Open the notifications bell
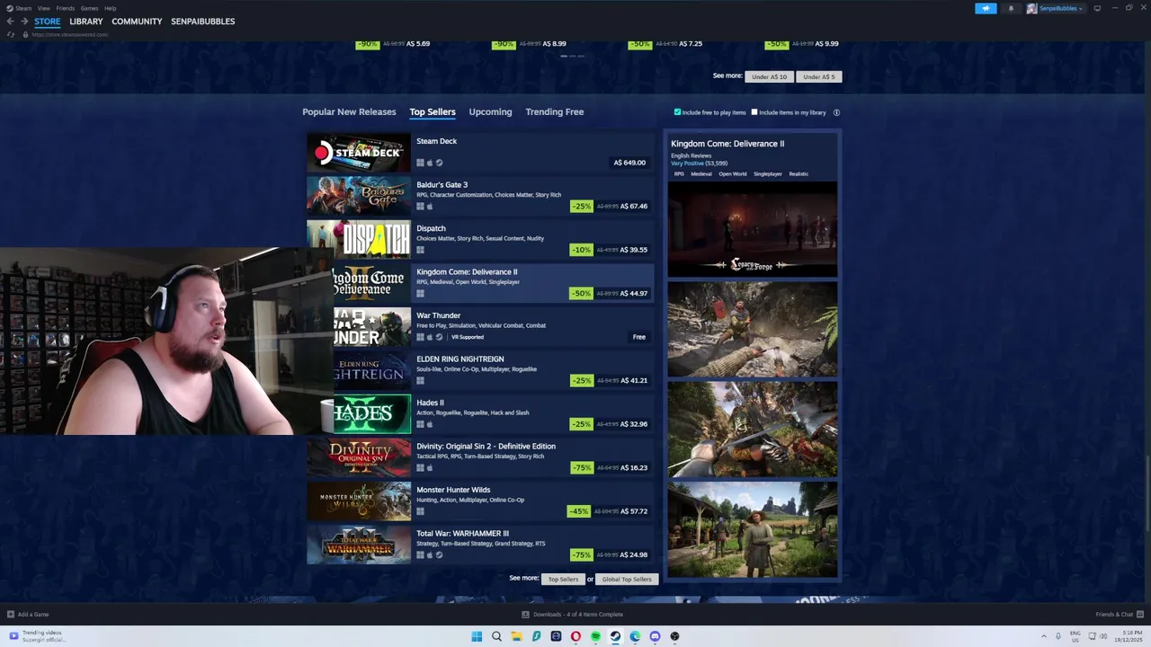1151x647 pixels. click(x=1011, y=8)
